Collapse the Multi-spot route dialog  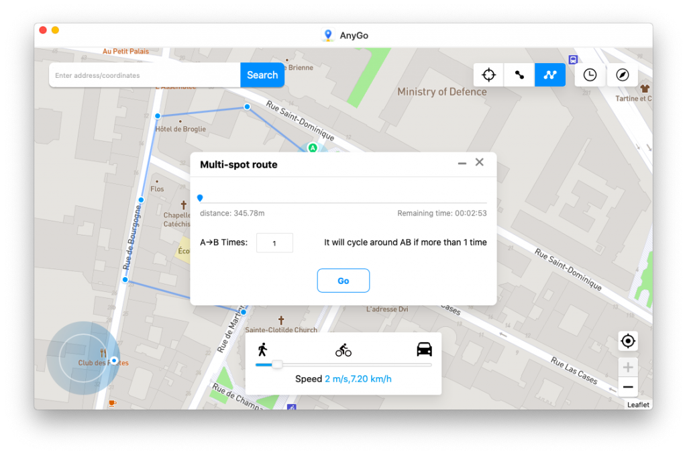[x=462, y=162]
